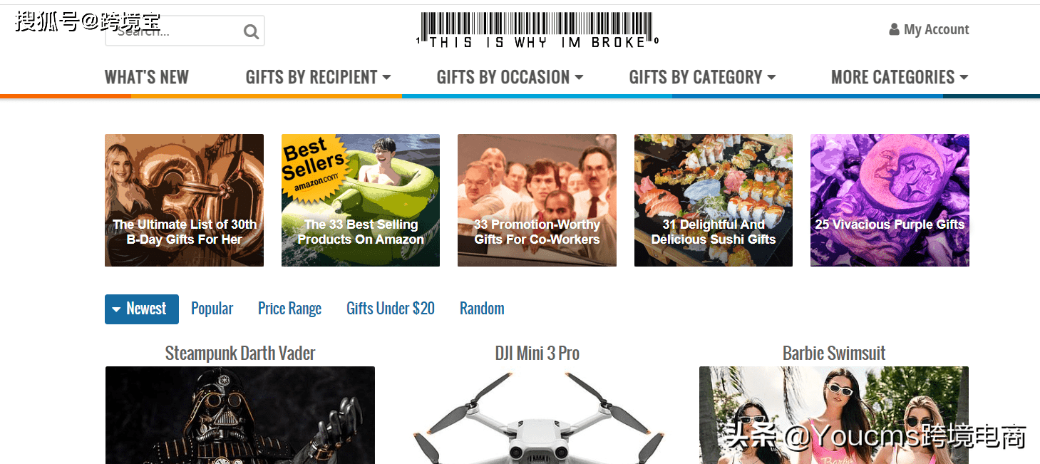The height and width of the screenshot is (464, 1040).
Task: Click the user icon beside My Account
Action: click(894, 30)
